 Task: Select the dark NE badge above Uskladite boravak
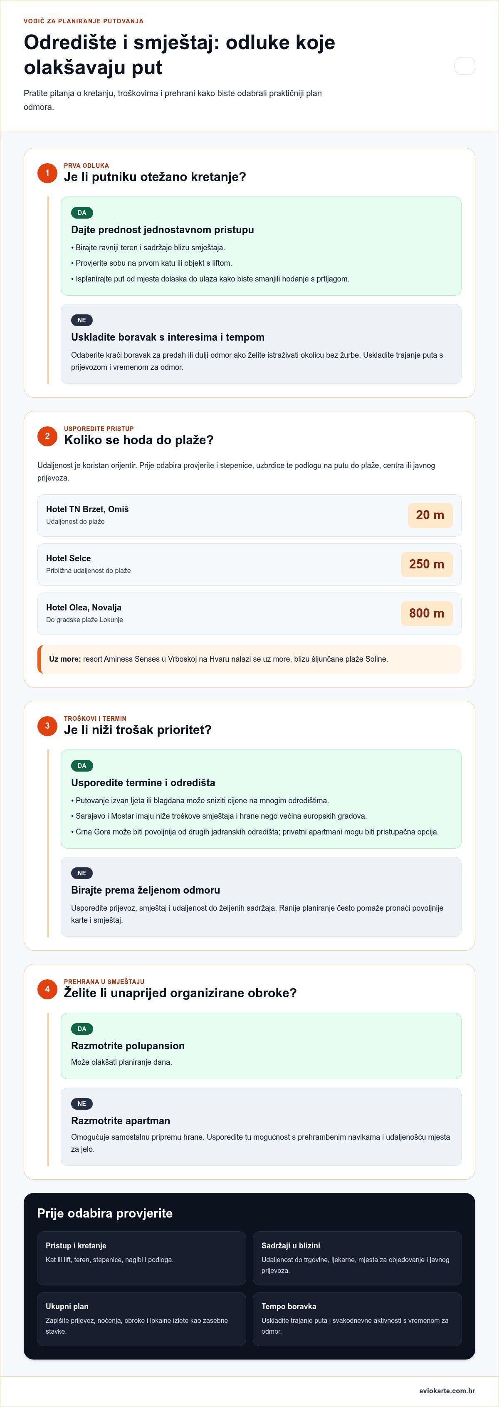[x=82, y=320]
